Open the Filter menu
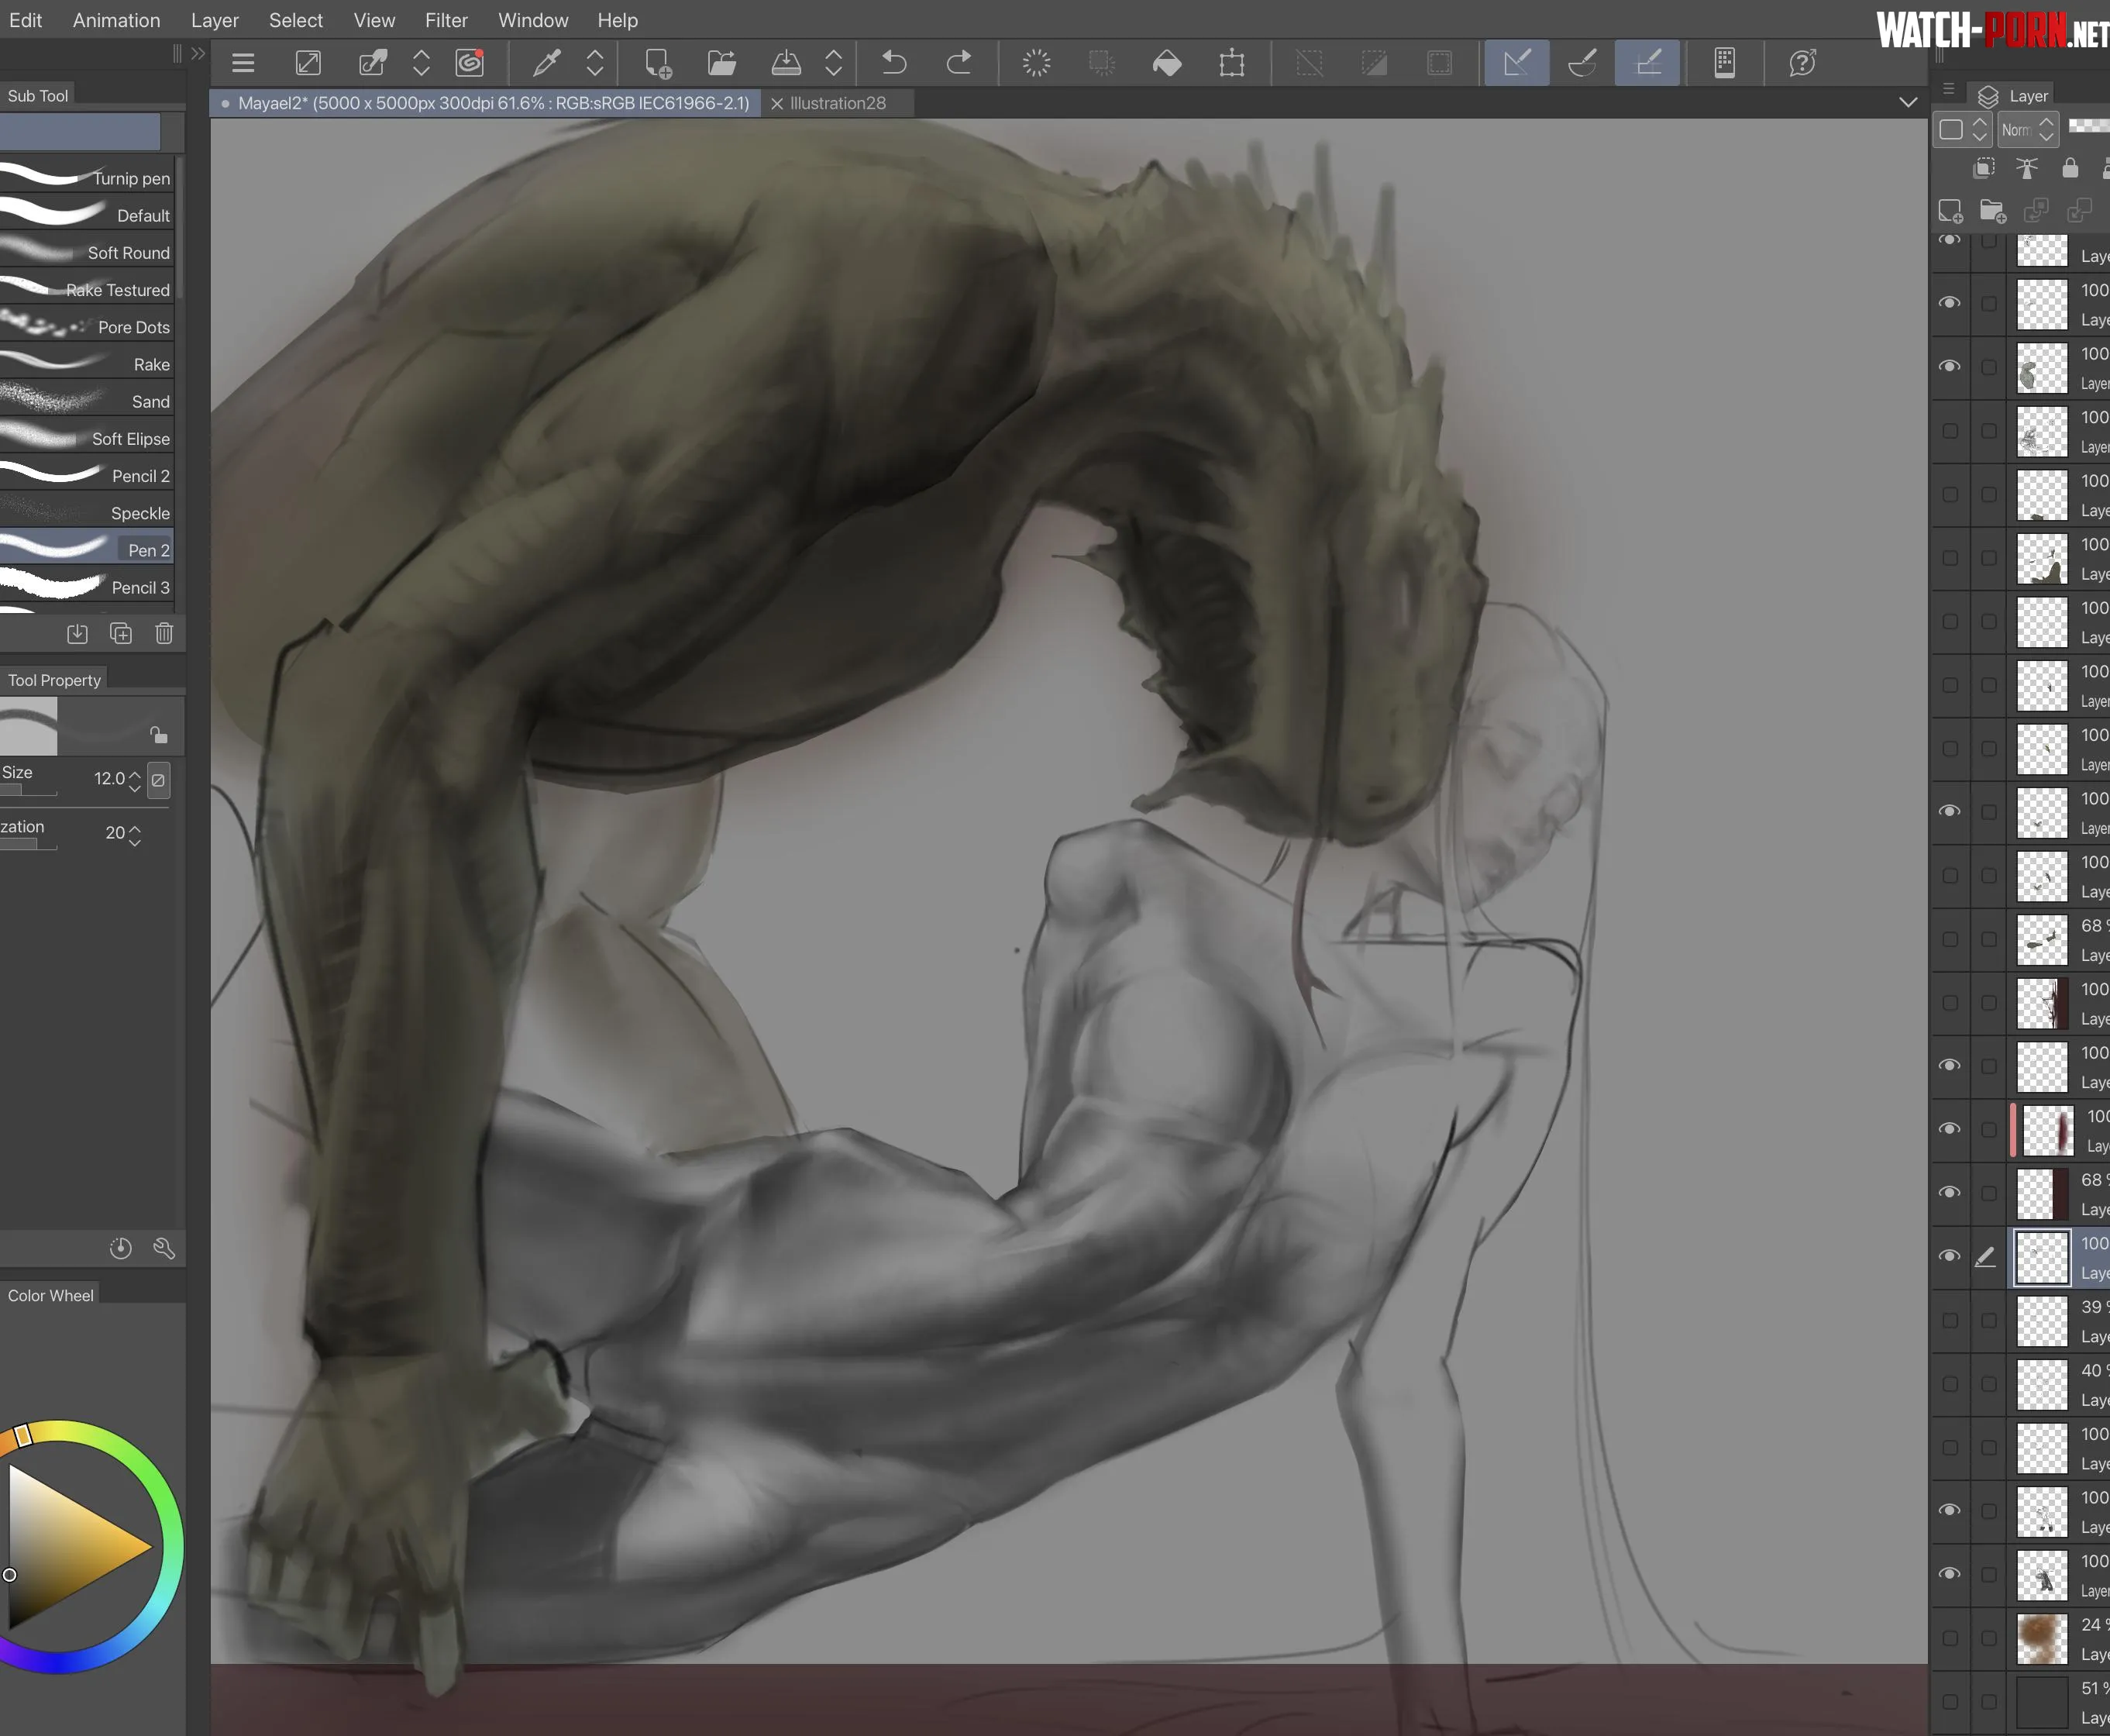 (446, 20)
